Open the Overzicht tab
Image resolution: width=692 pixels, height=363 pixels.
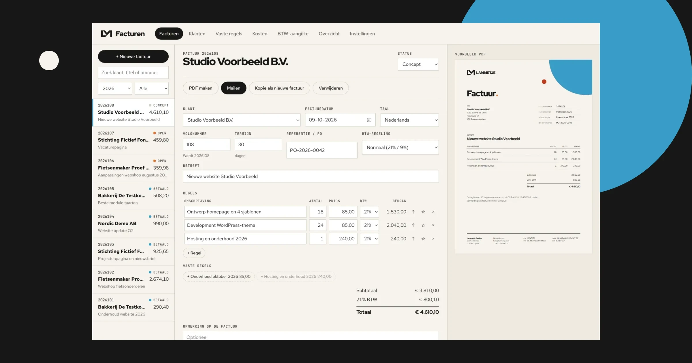point(329,34)
